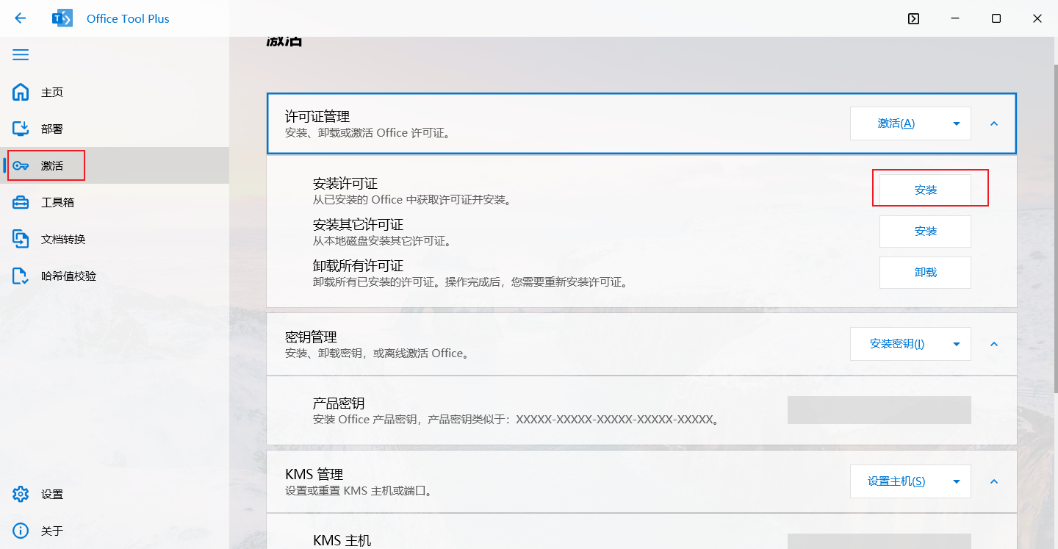Click the 设置主机(S) button
The height and width of the screenshot is (549, 1058).
click(x=896, y=481)
